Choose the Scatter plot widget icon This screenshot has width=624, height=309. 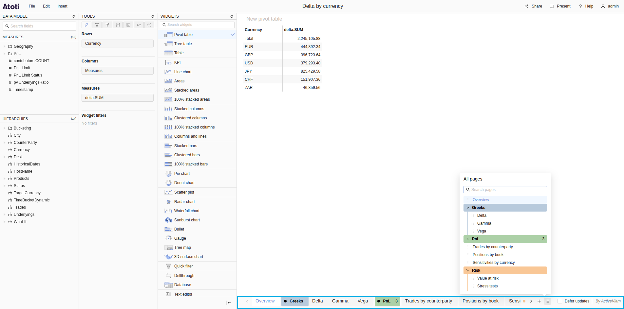(x=168, y=192)
